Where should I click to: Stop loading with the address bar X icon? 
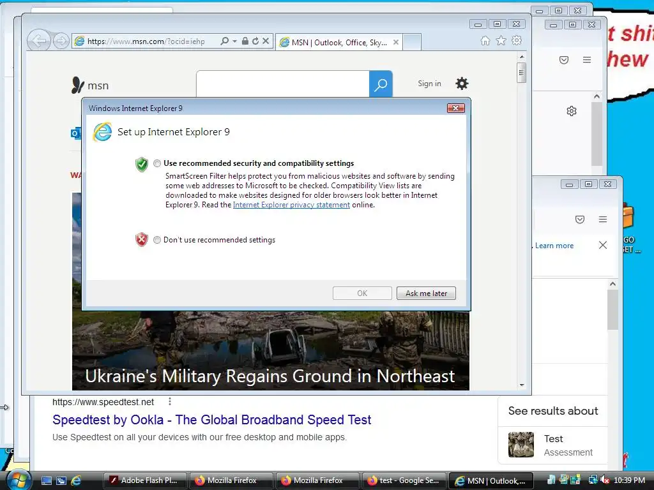266,41
